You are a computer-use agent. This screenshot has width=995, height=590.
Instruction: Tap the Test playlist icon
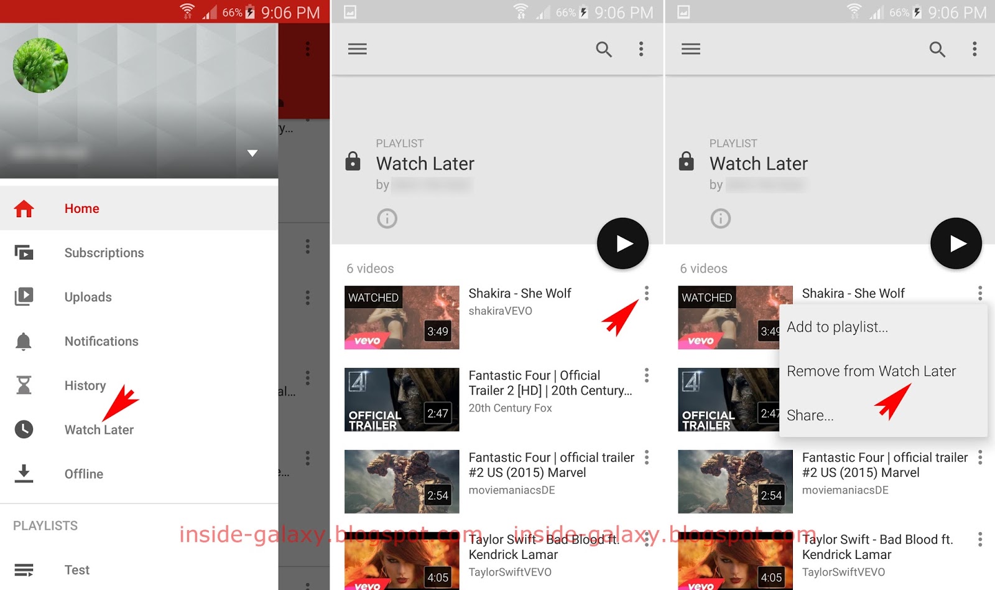point(24,569)
